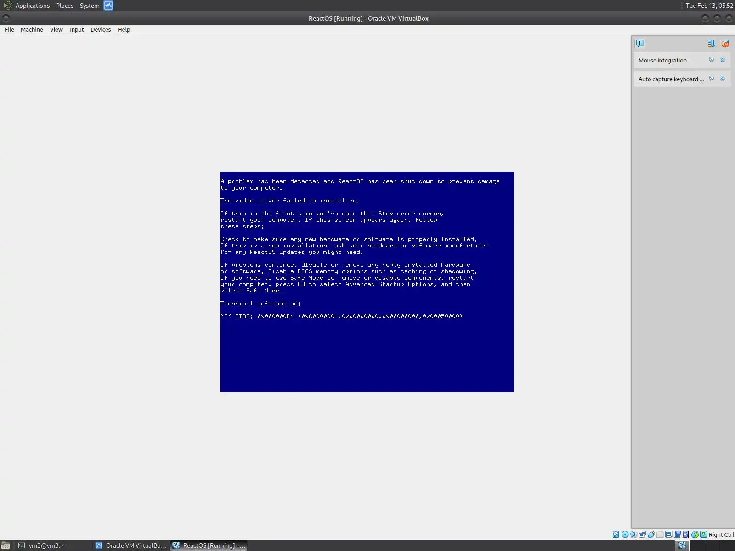Viewport: 735px width, 551px height.
Task: Click the notification sort order icon
Action: pyautogui.click(x=711, y=44)
